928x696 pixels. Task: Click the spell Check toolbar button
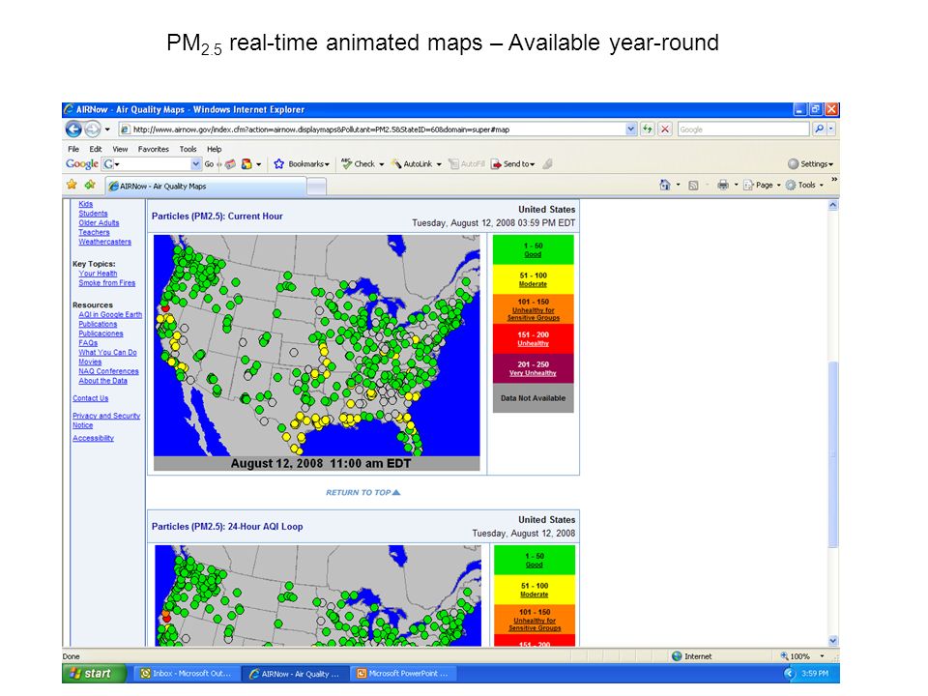click(x=362, y=164)
